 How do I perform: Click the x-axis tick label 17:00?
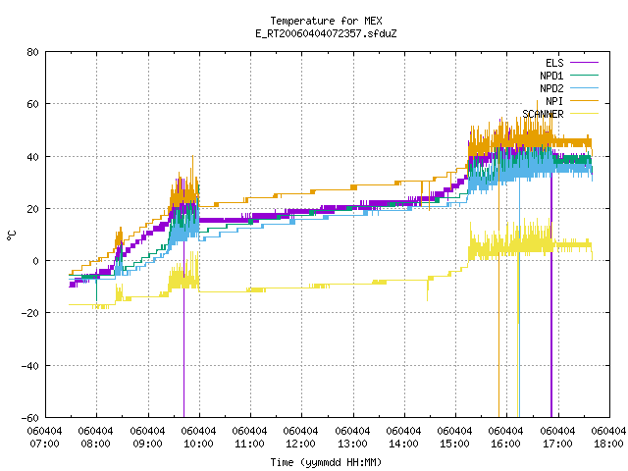557,444
